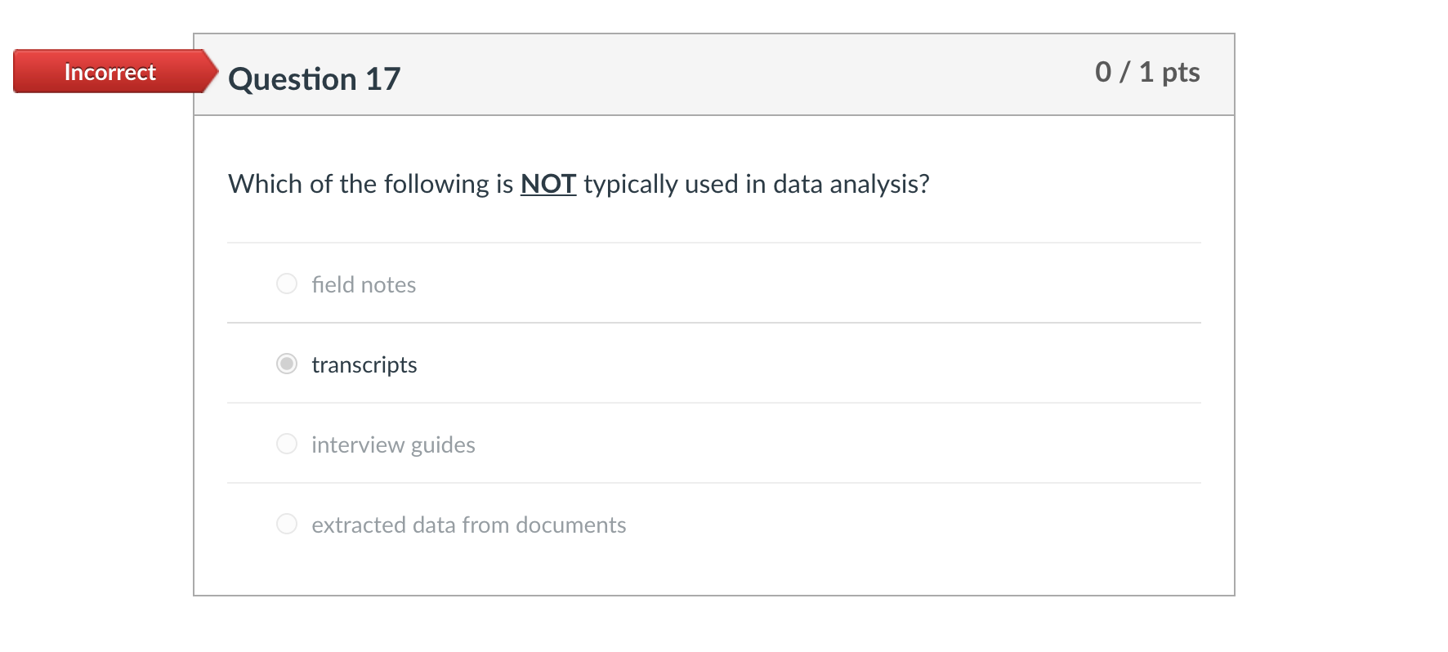Click the "field notes" answer label
Viewport: 1448px width, 652px height.
point(364,284)
